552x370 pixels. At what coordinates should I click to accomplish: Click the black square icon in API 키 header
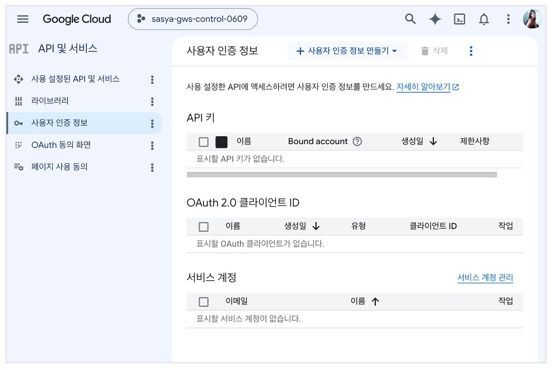[x=221, y=142]
